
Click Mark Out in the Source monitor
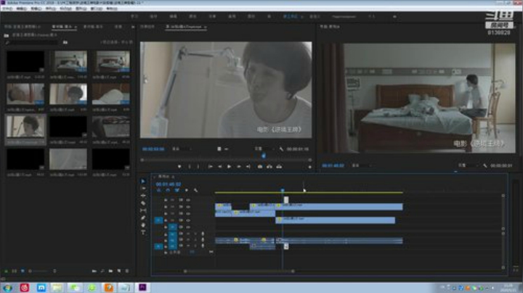click(198, 167)
